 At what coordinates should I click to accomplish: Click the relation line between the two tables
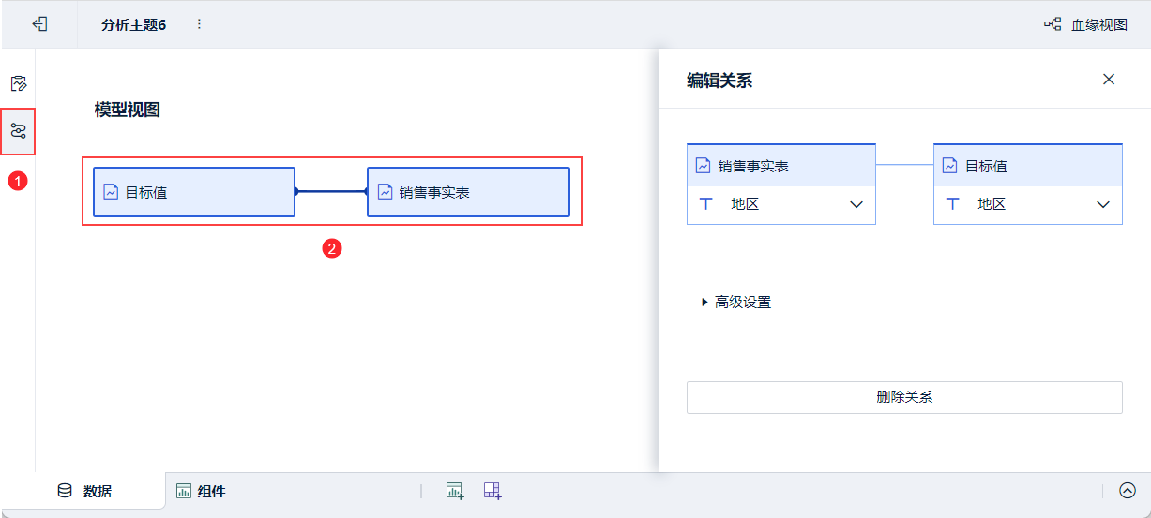[x=331, y=191]
